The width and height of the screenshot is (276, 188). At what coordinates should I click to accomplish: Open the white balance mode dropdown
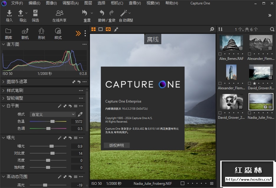[53, 114]
